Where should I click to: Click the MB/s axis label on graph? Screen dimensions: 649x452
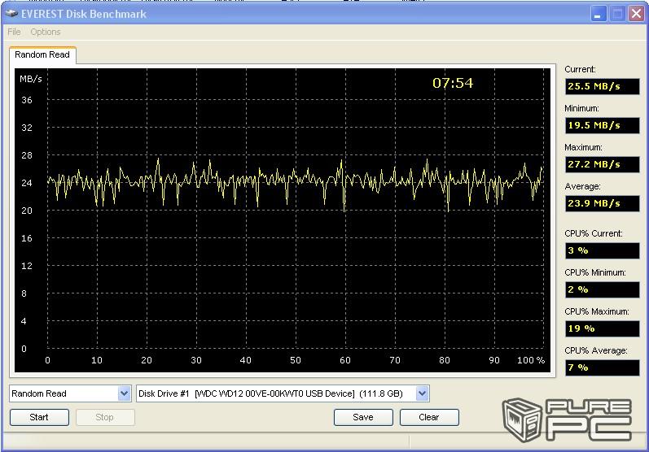[x=31, y=79]
